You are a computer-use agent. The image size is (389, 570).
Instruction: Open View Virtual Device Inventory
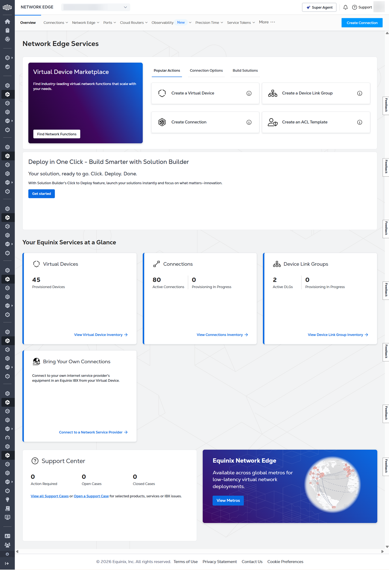point(101,335)
